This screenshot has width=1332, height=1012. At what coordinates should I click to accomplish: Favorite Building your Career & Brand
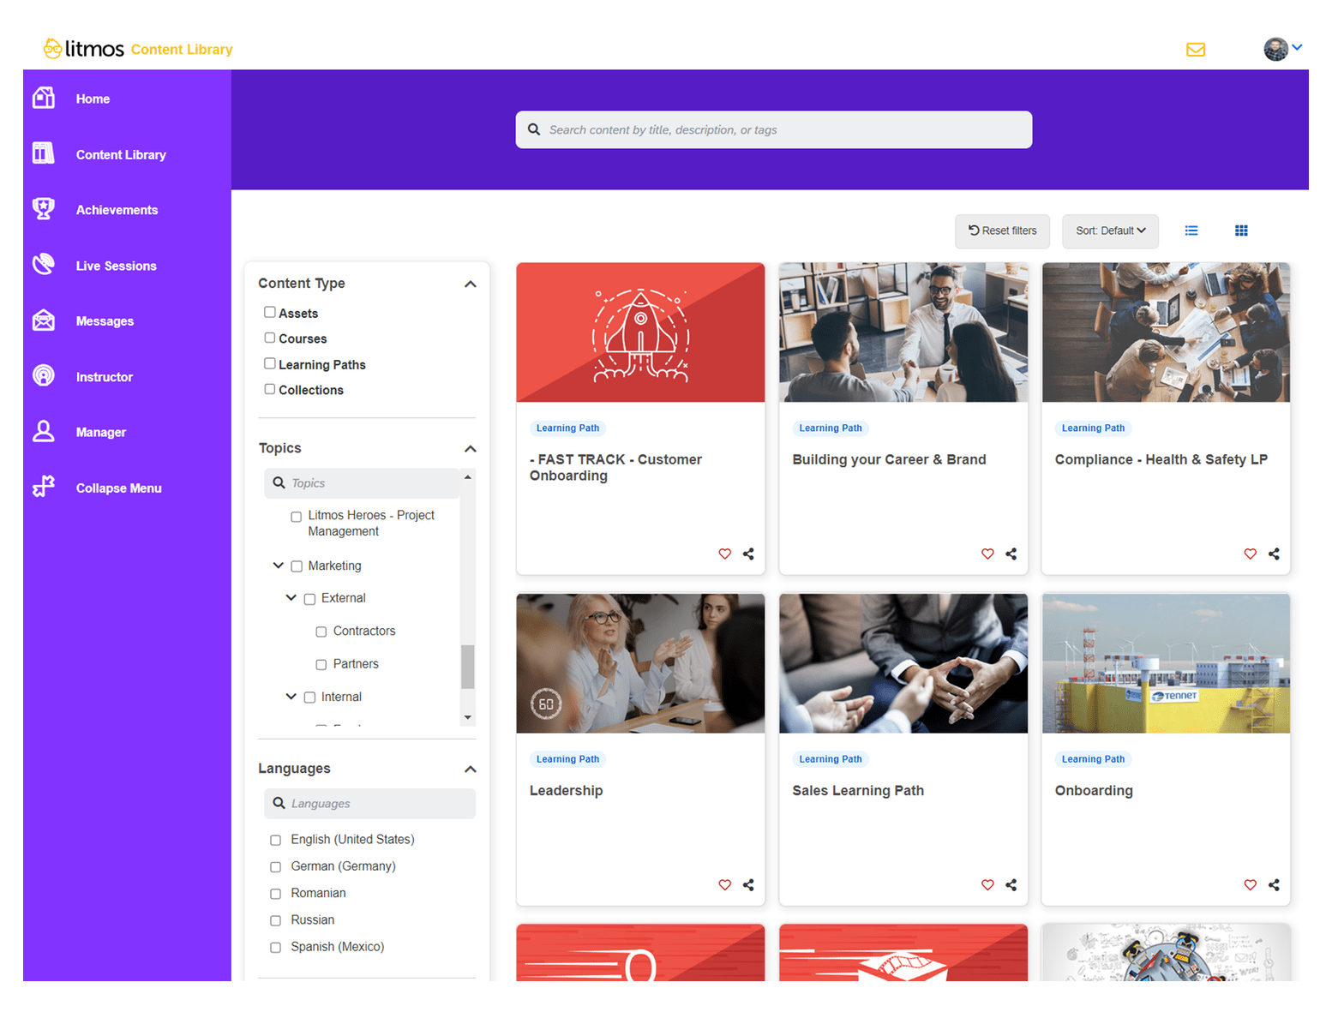987,554
